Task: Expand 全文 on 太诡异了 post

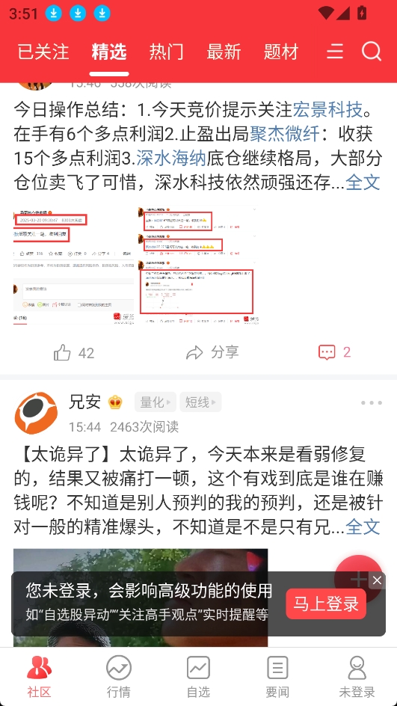Action: (x=363, y=527)
